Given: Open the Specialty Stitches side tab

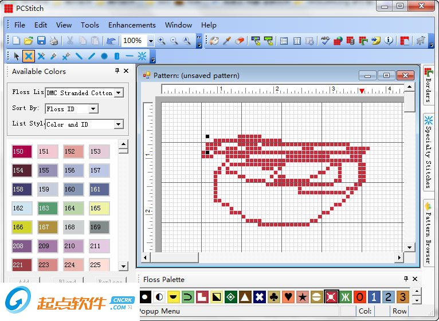Looking at the screenshot, I should point(428,152).
